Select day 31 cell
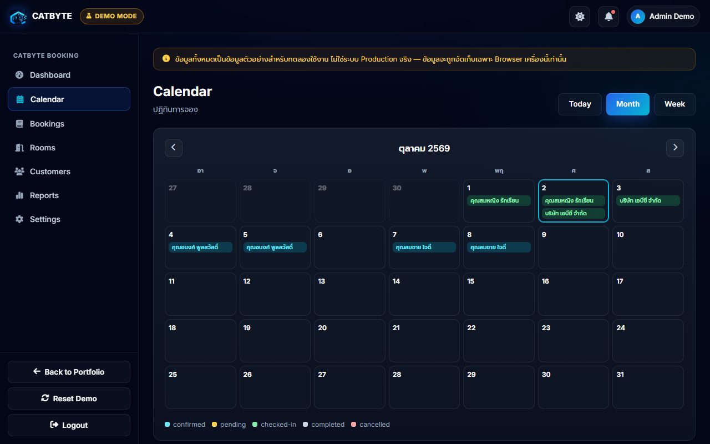 [648, 387]
